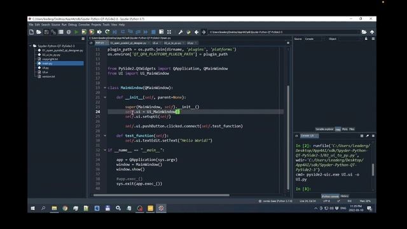The width and height of the screenshot is (407, 229).
Task: Open a file with the folder toolbar icon
Action: [x=39, y=32]
